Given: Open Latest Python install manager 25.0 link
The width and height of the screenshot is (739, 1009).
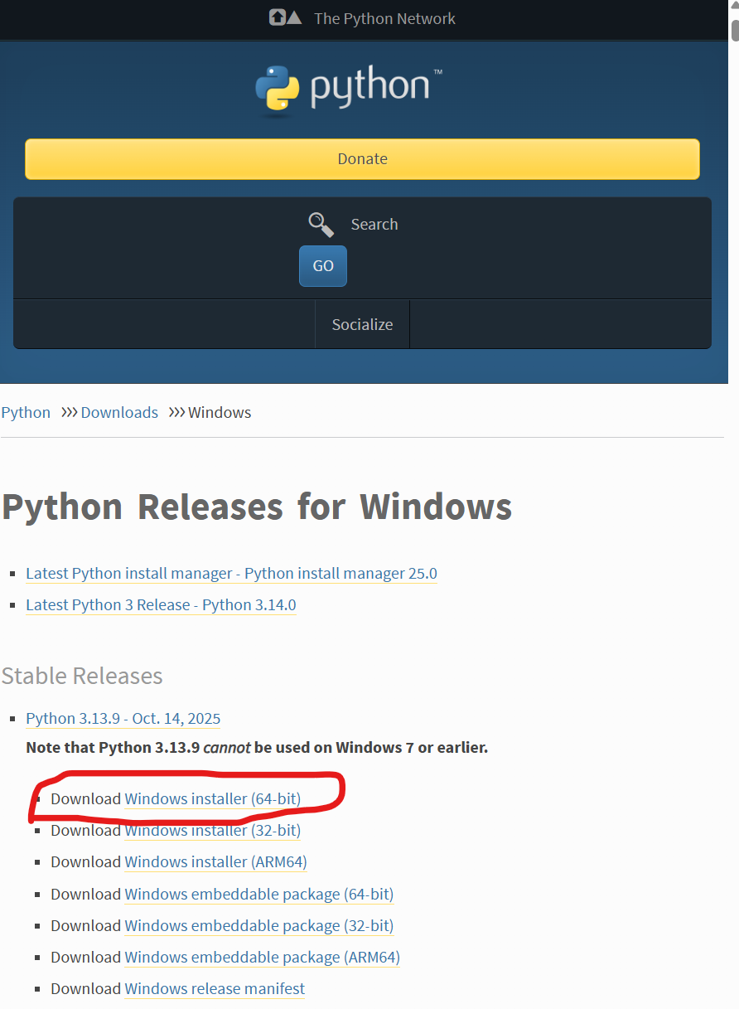Looking at the screenshot, I should point(231,574).
